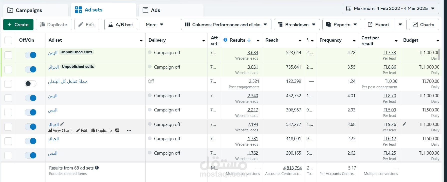Turn on the 'حملة تفاعل كل البلدان' ad set toggle

click(x=30, y=84)
